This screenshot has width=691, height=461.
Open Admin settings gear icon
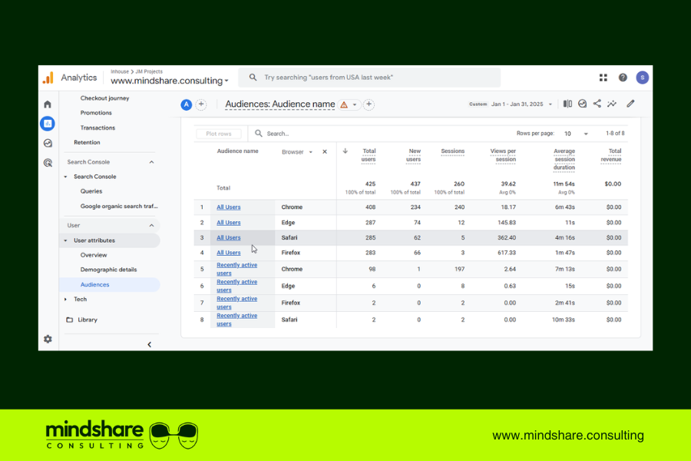48,339
